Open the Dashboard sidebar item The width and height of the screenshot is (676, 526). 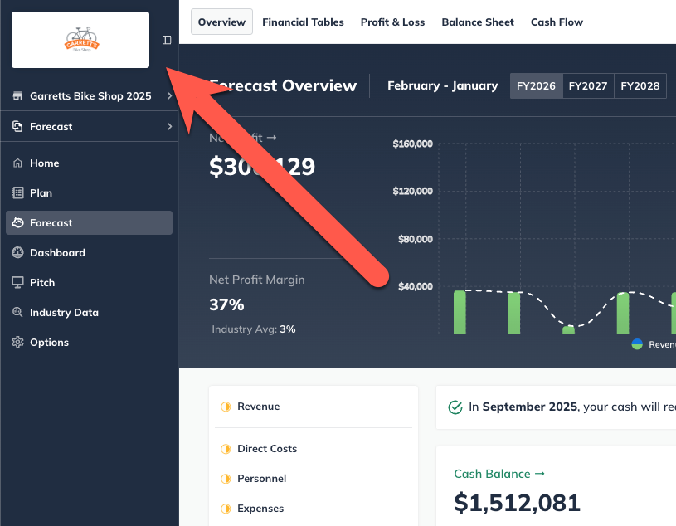pos(90,253)
